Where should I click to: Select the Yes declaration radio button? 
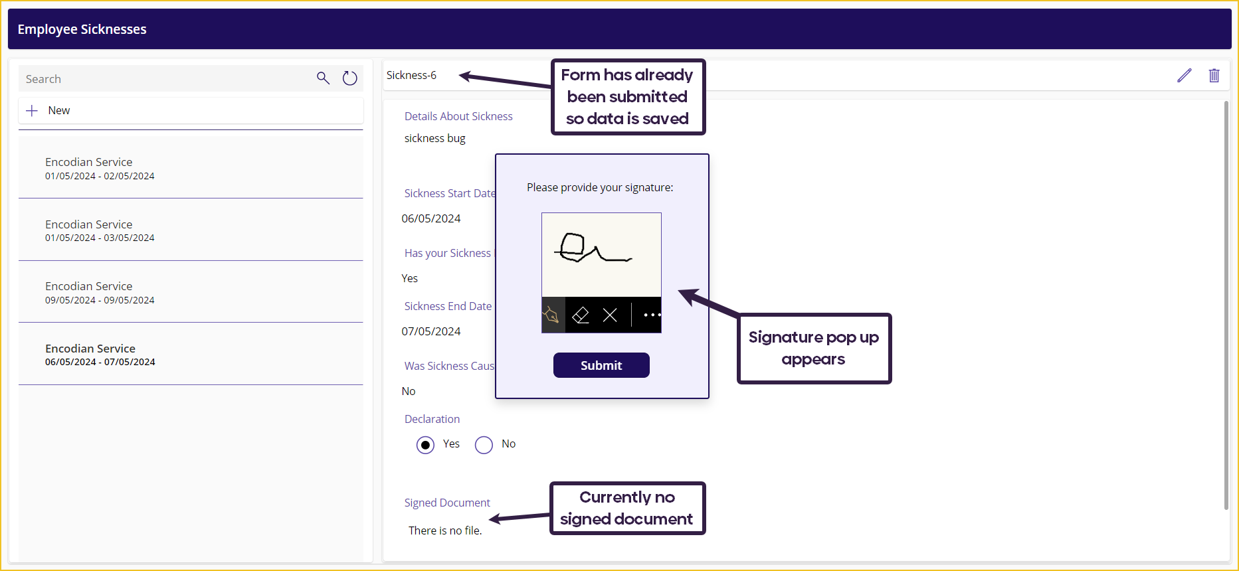(425, 445)
